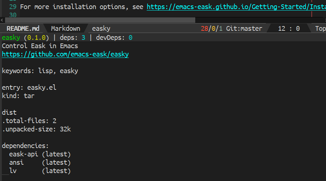Image resolution: width=326 pixels, height=181 pixels.
Task: Open the emacs-eask.github.io Getting-Started link
Action: click(236, 7)
